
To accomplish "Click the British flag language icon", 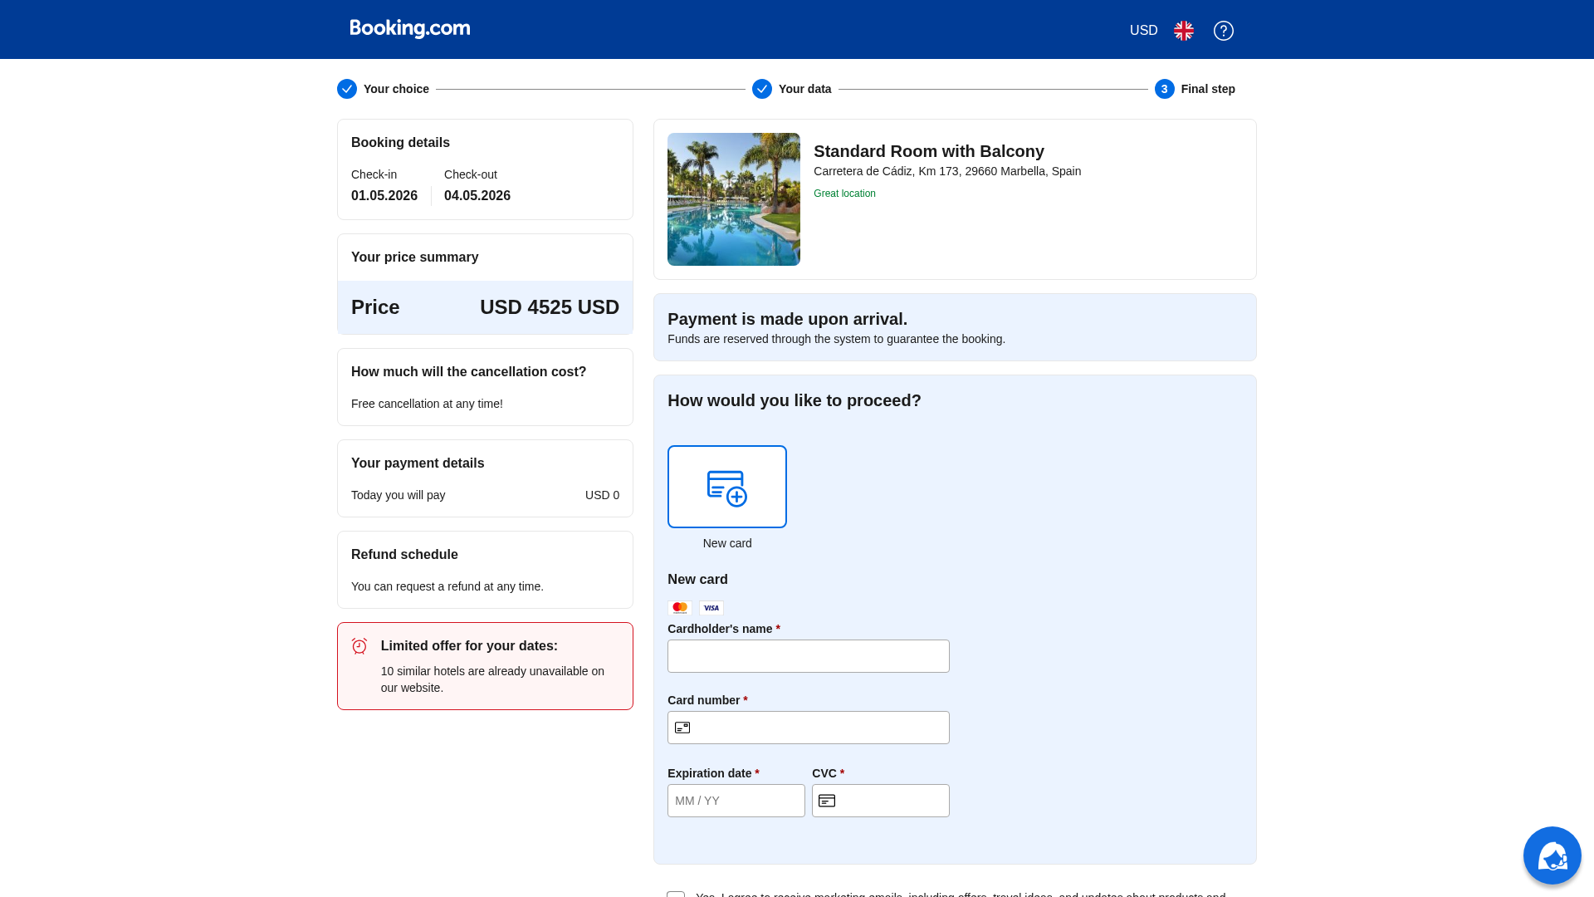I will [x=1183, y=30].
